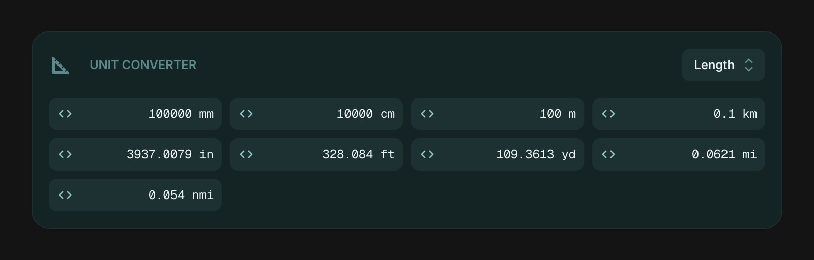The image size is (814, 260).
Task: Click the arrows icon in meters field
Action: (427, 114)
